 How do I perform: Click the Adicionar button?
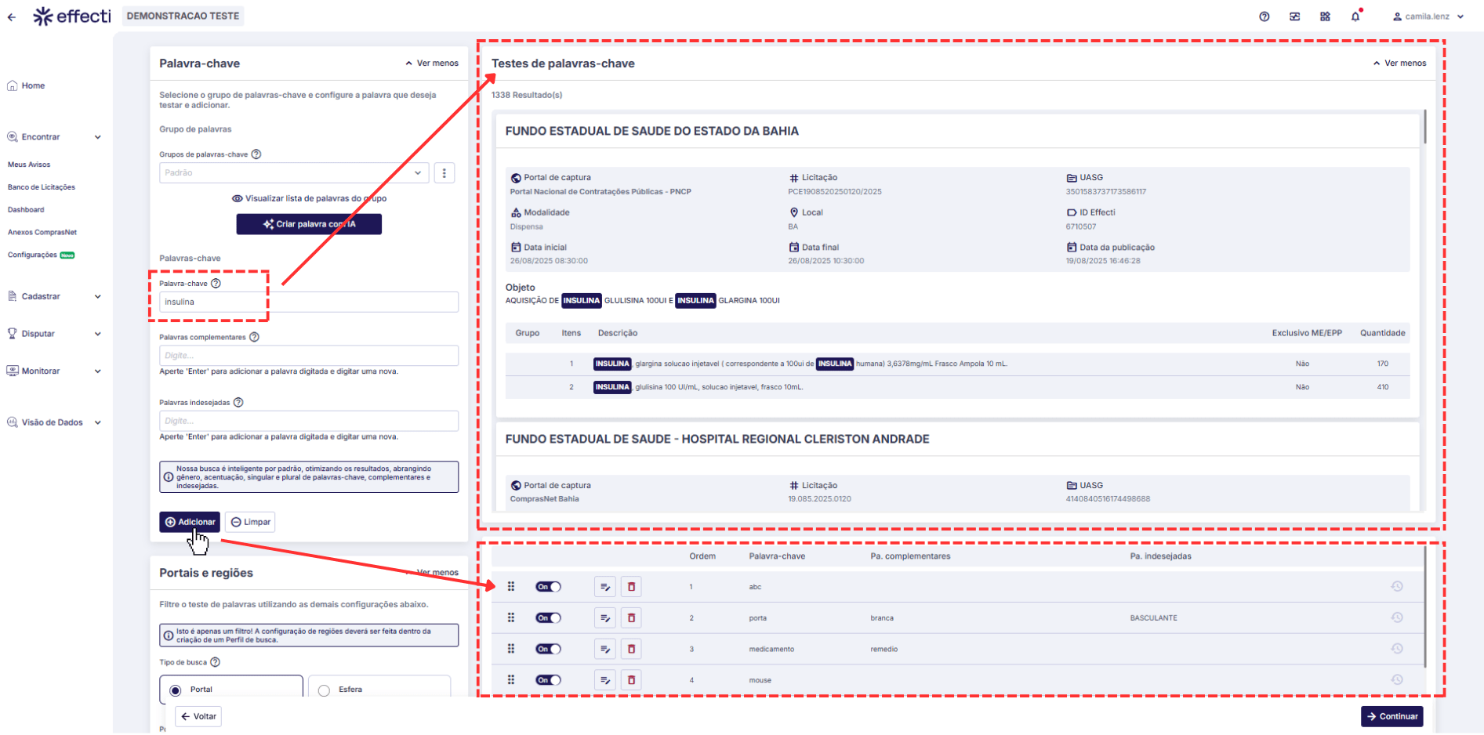click(x=190, y=522)
